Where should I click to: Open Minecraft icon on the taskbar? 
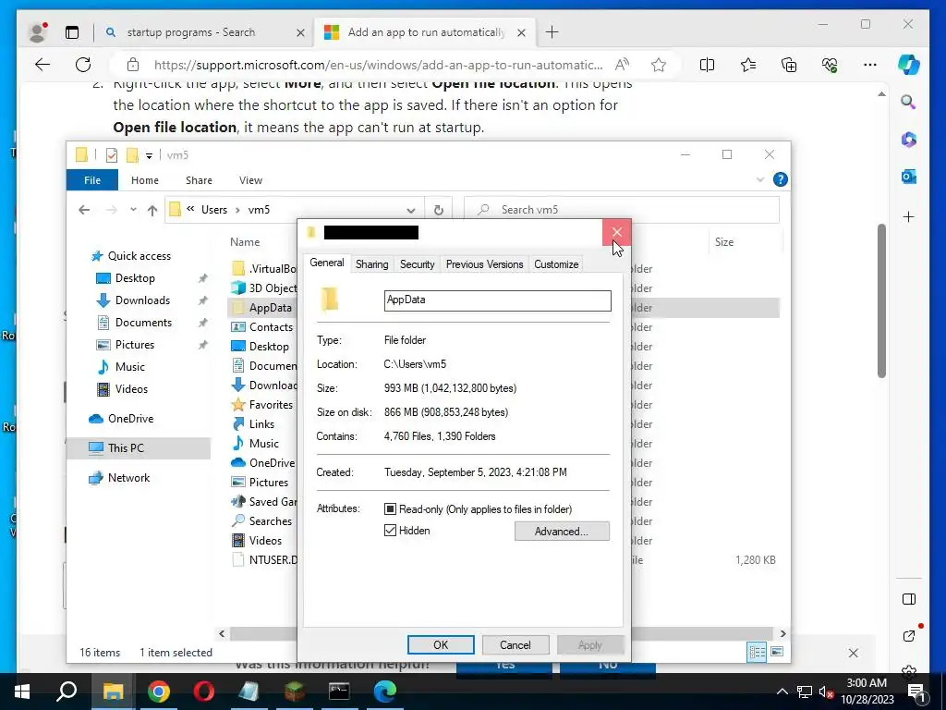pyautogui.click(x=295, y=692)
